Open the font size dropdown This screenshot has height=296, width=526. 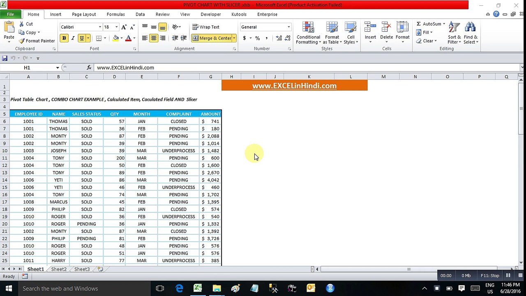pos(116,27)
